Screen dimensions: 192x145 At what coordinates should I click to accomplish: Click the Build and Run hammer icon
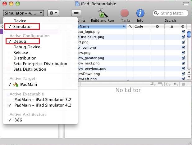(x=102, y=13)
